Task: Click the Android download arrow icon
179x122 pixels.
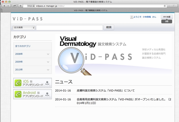Action: (47, 94)
